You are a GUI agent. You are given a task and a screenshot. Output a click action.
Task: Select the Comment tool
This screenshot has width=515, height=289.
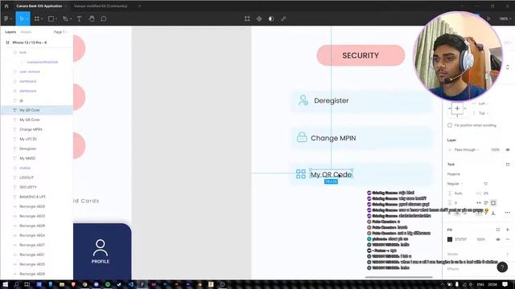click(104, 18)
